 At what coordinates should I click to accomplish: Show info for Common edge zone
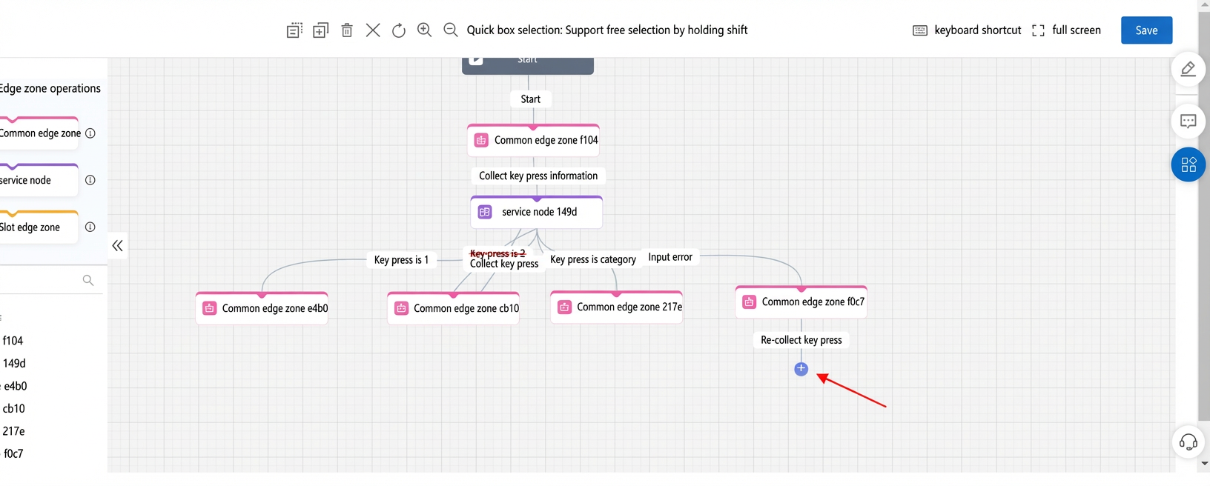click(x=90, y=133)
